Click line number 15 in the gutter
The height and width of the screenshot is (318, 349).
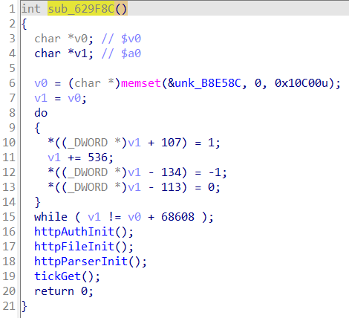9,217
